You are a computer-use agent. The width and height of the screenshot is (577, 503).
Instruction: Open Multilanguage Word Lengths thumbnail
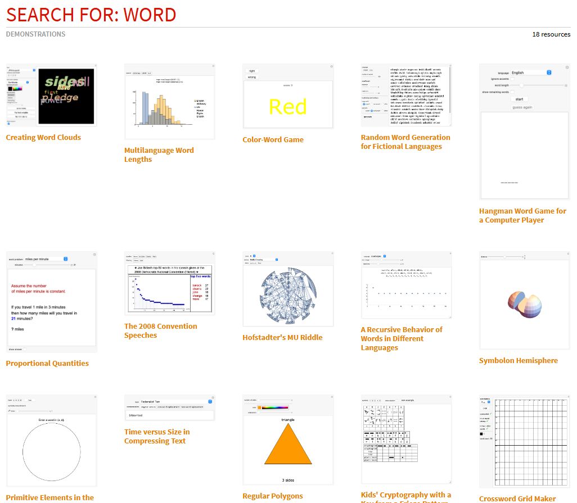pos(170,102)
